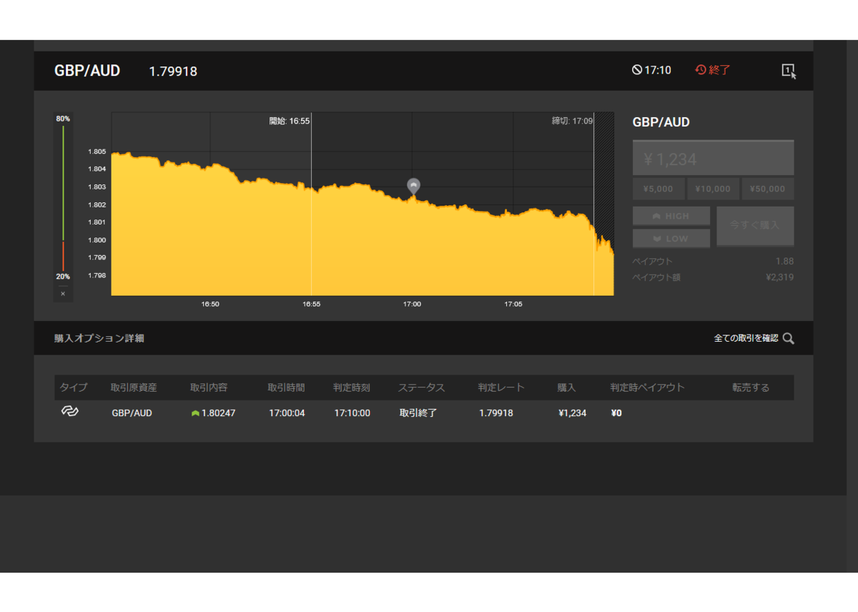This screenshot has height=612, width=858.
Task: Select the HIGH option button
Action: coord(671,216)
